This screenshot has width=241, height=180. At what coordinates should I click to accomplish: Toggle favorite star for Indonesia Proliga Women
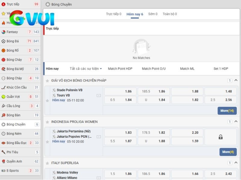pos(47,122)
